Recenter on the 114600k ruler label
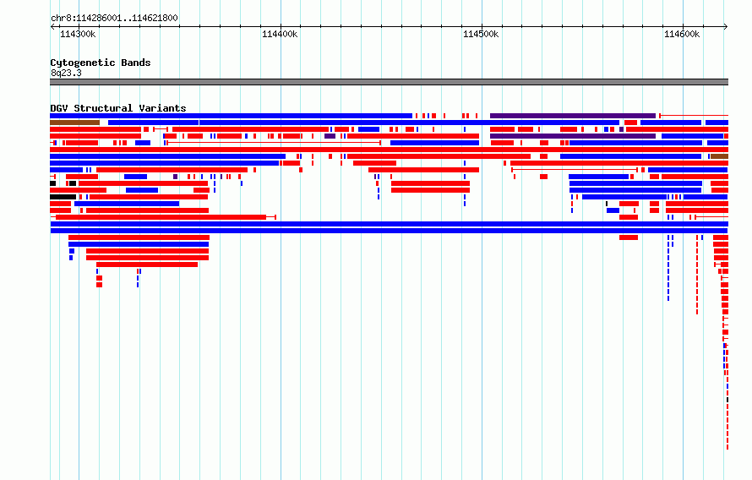The width and height of the screenshot is (752, 480). coord(682,34)
